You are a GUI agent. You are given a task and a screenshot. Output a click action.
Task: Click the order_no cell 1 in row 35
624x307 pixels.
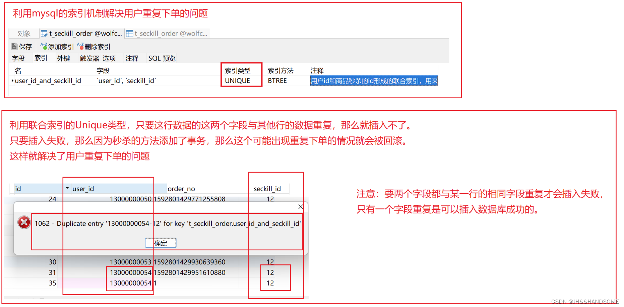(155, 283)
